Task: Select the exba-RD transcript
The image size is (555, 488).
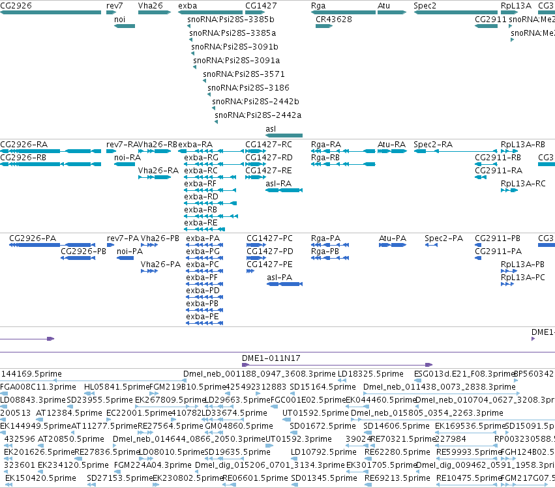Action: pos(210,203)
